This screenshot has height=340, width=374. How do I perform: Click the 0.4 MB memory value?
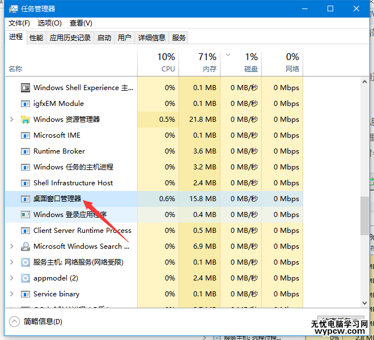[x=205, y=215]
